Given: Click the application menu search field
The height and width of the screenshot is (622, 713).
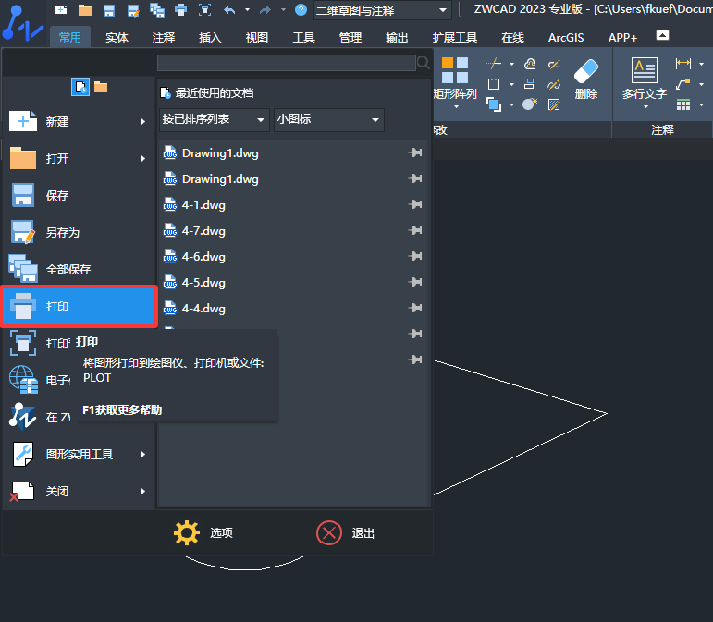Looking at the screenshot, I should 287,63.
